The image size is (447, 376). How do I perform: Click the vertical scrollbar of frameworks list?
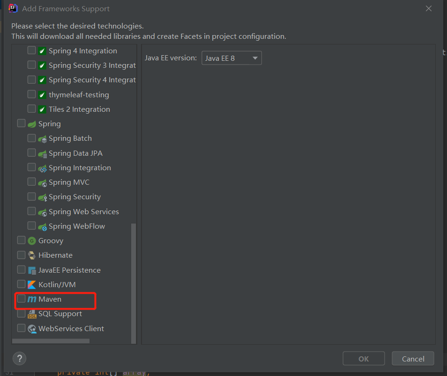[133, 283]
